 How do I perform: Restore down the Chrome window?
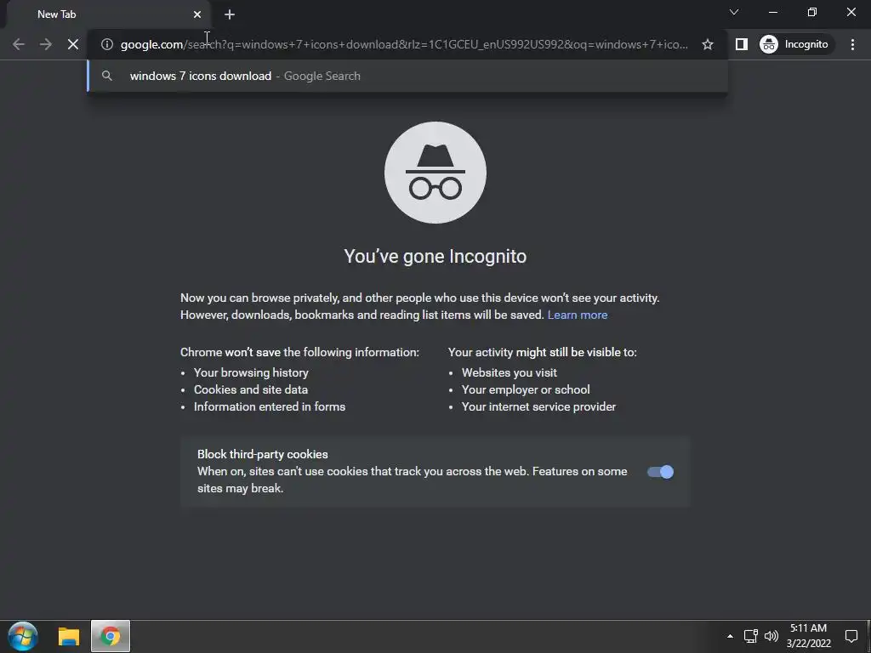(812, 12)
